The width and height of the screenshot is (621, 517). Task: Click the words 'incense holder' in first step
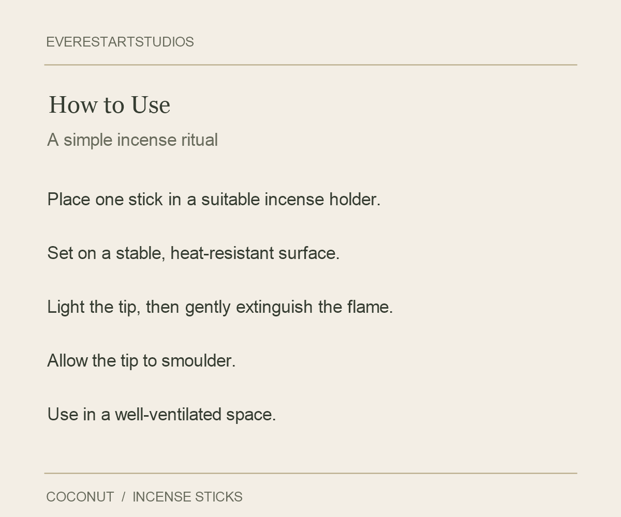coord(322,200)
